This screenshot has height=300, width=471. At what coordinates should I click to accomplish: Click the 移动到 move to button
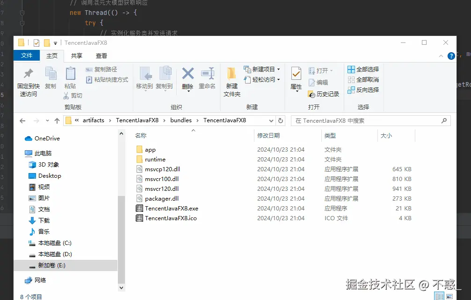click(x=145, y=78)
